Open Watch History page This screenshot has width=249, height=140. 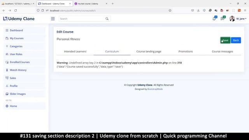click(x=24, y=70)
